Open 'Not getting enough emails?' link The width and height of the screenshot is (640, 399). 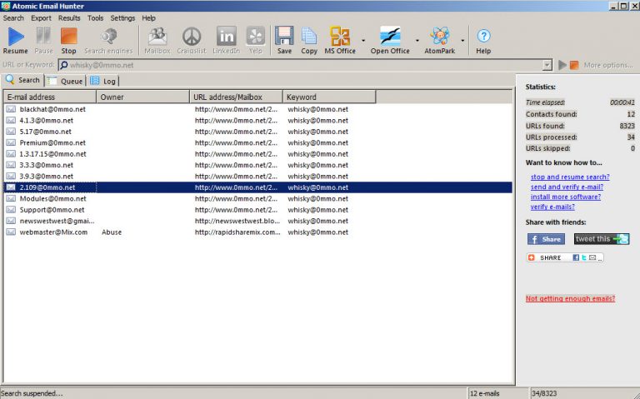tap(570, 298)
